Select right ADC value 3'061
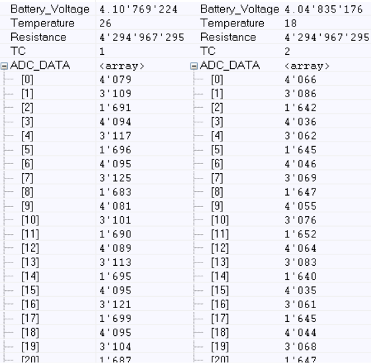 tap(300, 305)
